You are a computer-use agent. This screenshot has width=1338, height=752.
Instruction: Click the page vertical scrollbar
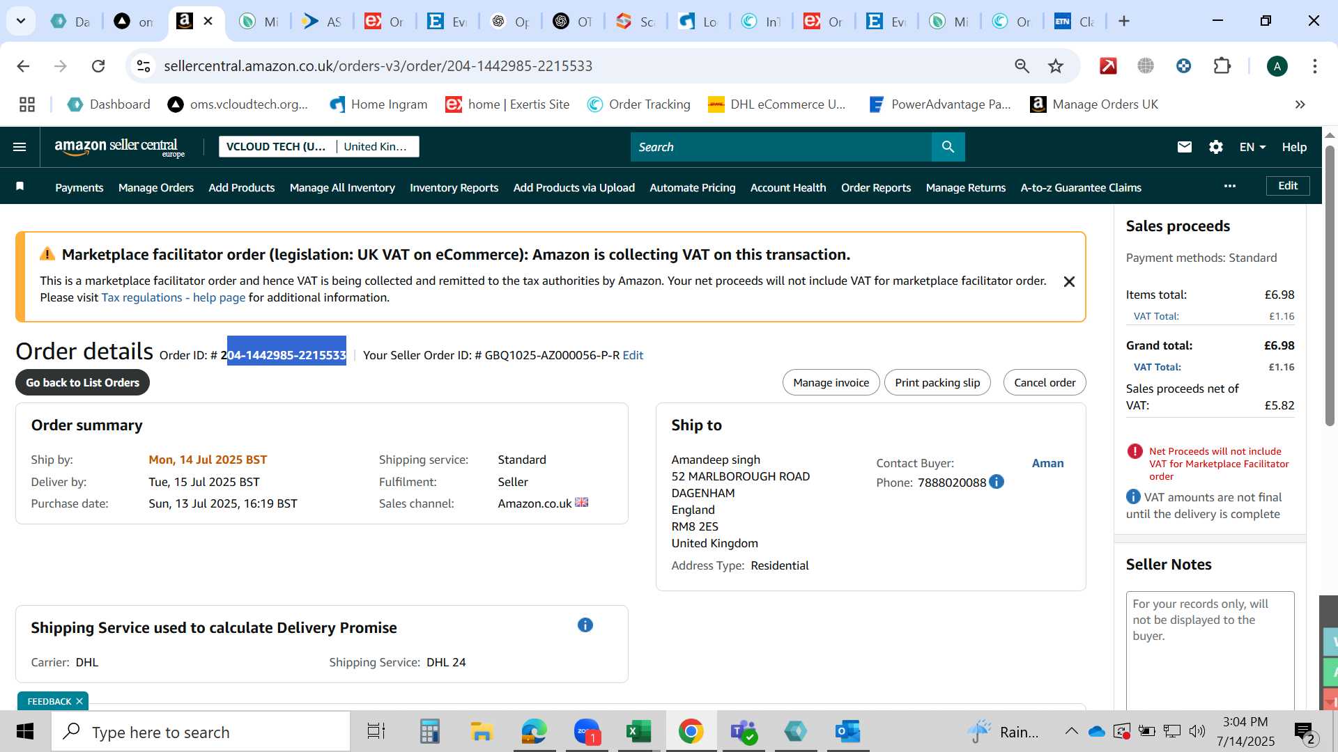click(1330, 285)
